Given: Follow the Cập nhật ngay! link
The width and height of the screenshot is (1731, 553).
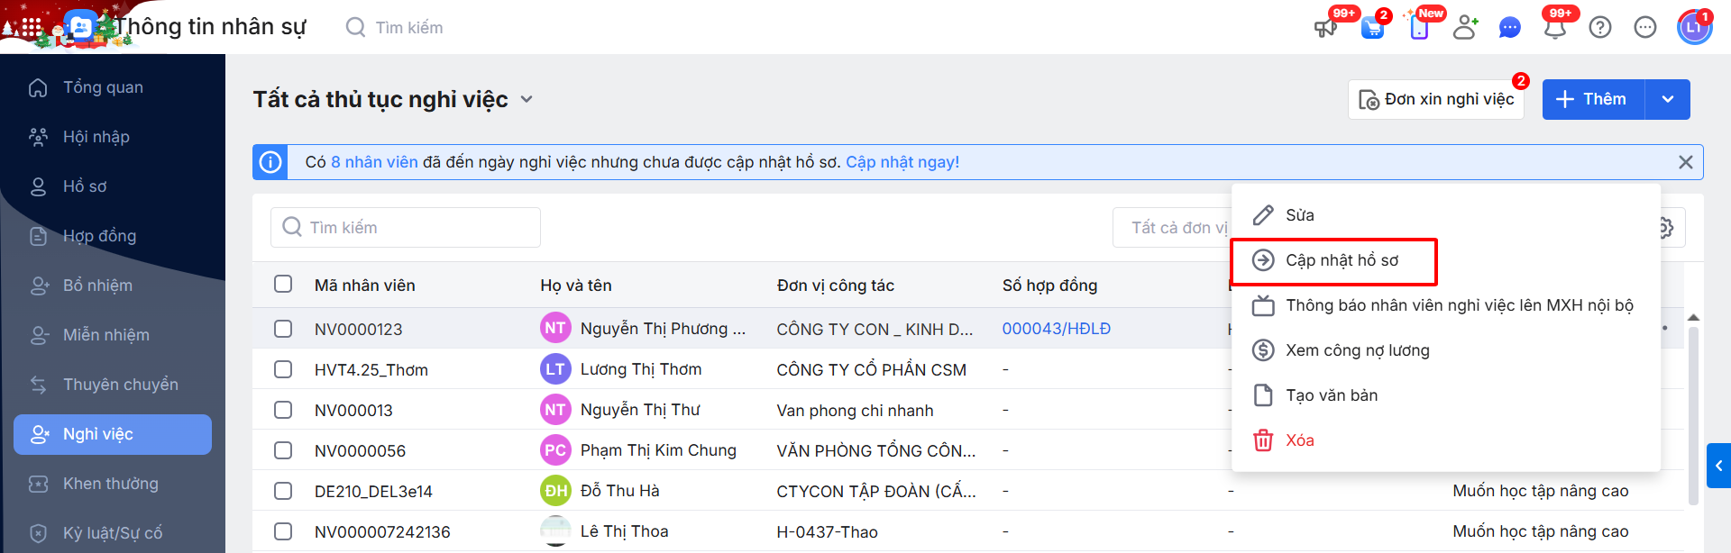Looking at the screenshot, I should click(902, 162).
